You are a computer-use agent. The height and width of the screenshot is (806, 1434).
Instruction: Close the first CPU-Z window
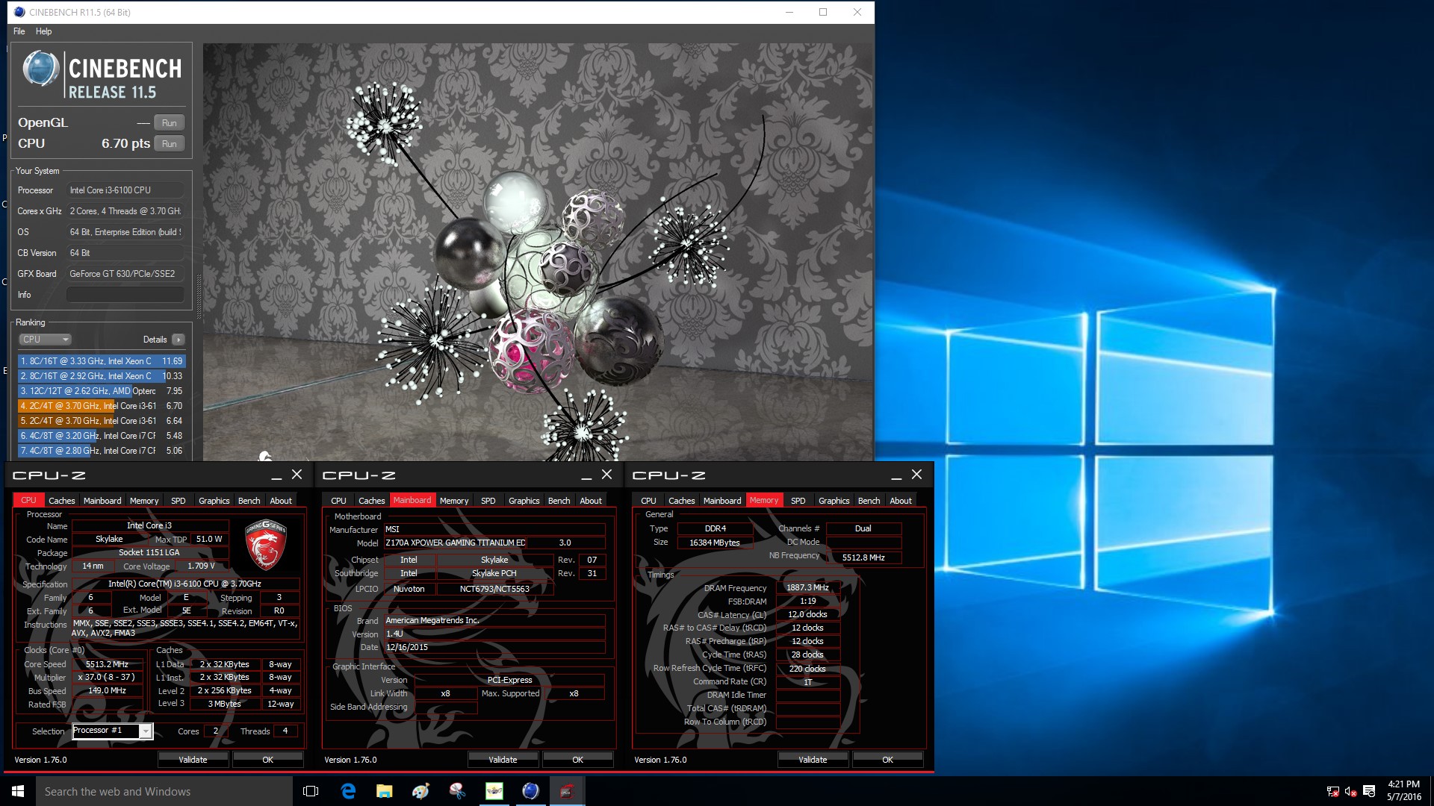coord(297,475)
